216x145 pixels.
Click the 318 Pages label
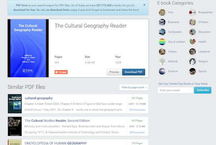(137, 143)
